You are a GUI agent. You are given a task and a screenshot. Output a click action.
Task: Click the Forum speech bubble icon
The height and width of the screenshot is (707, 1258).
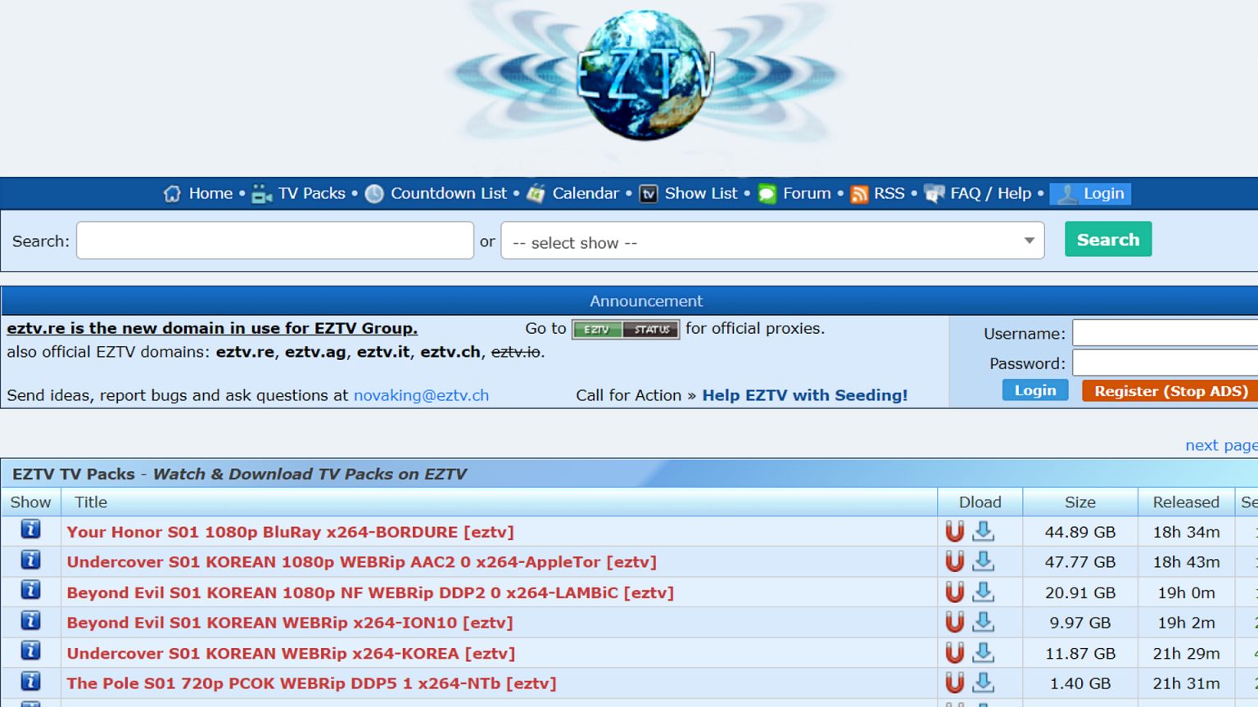click(767, 194)
